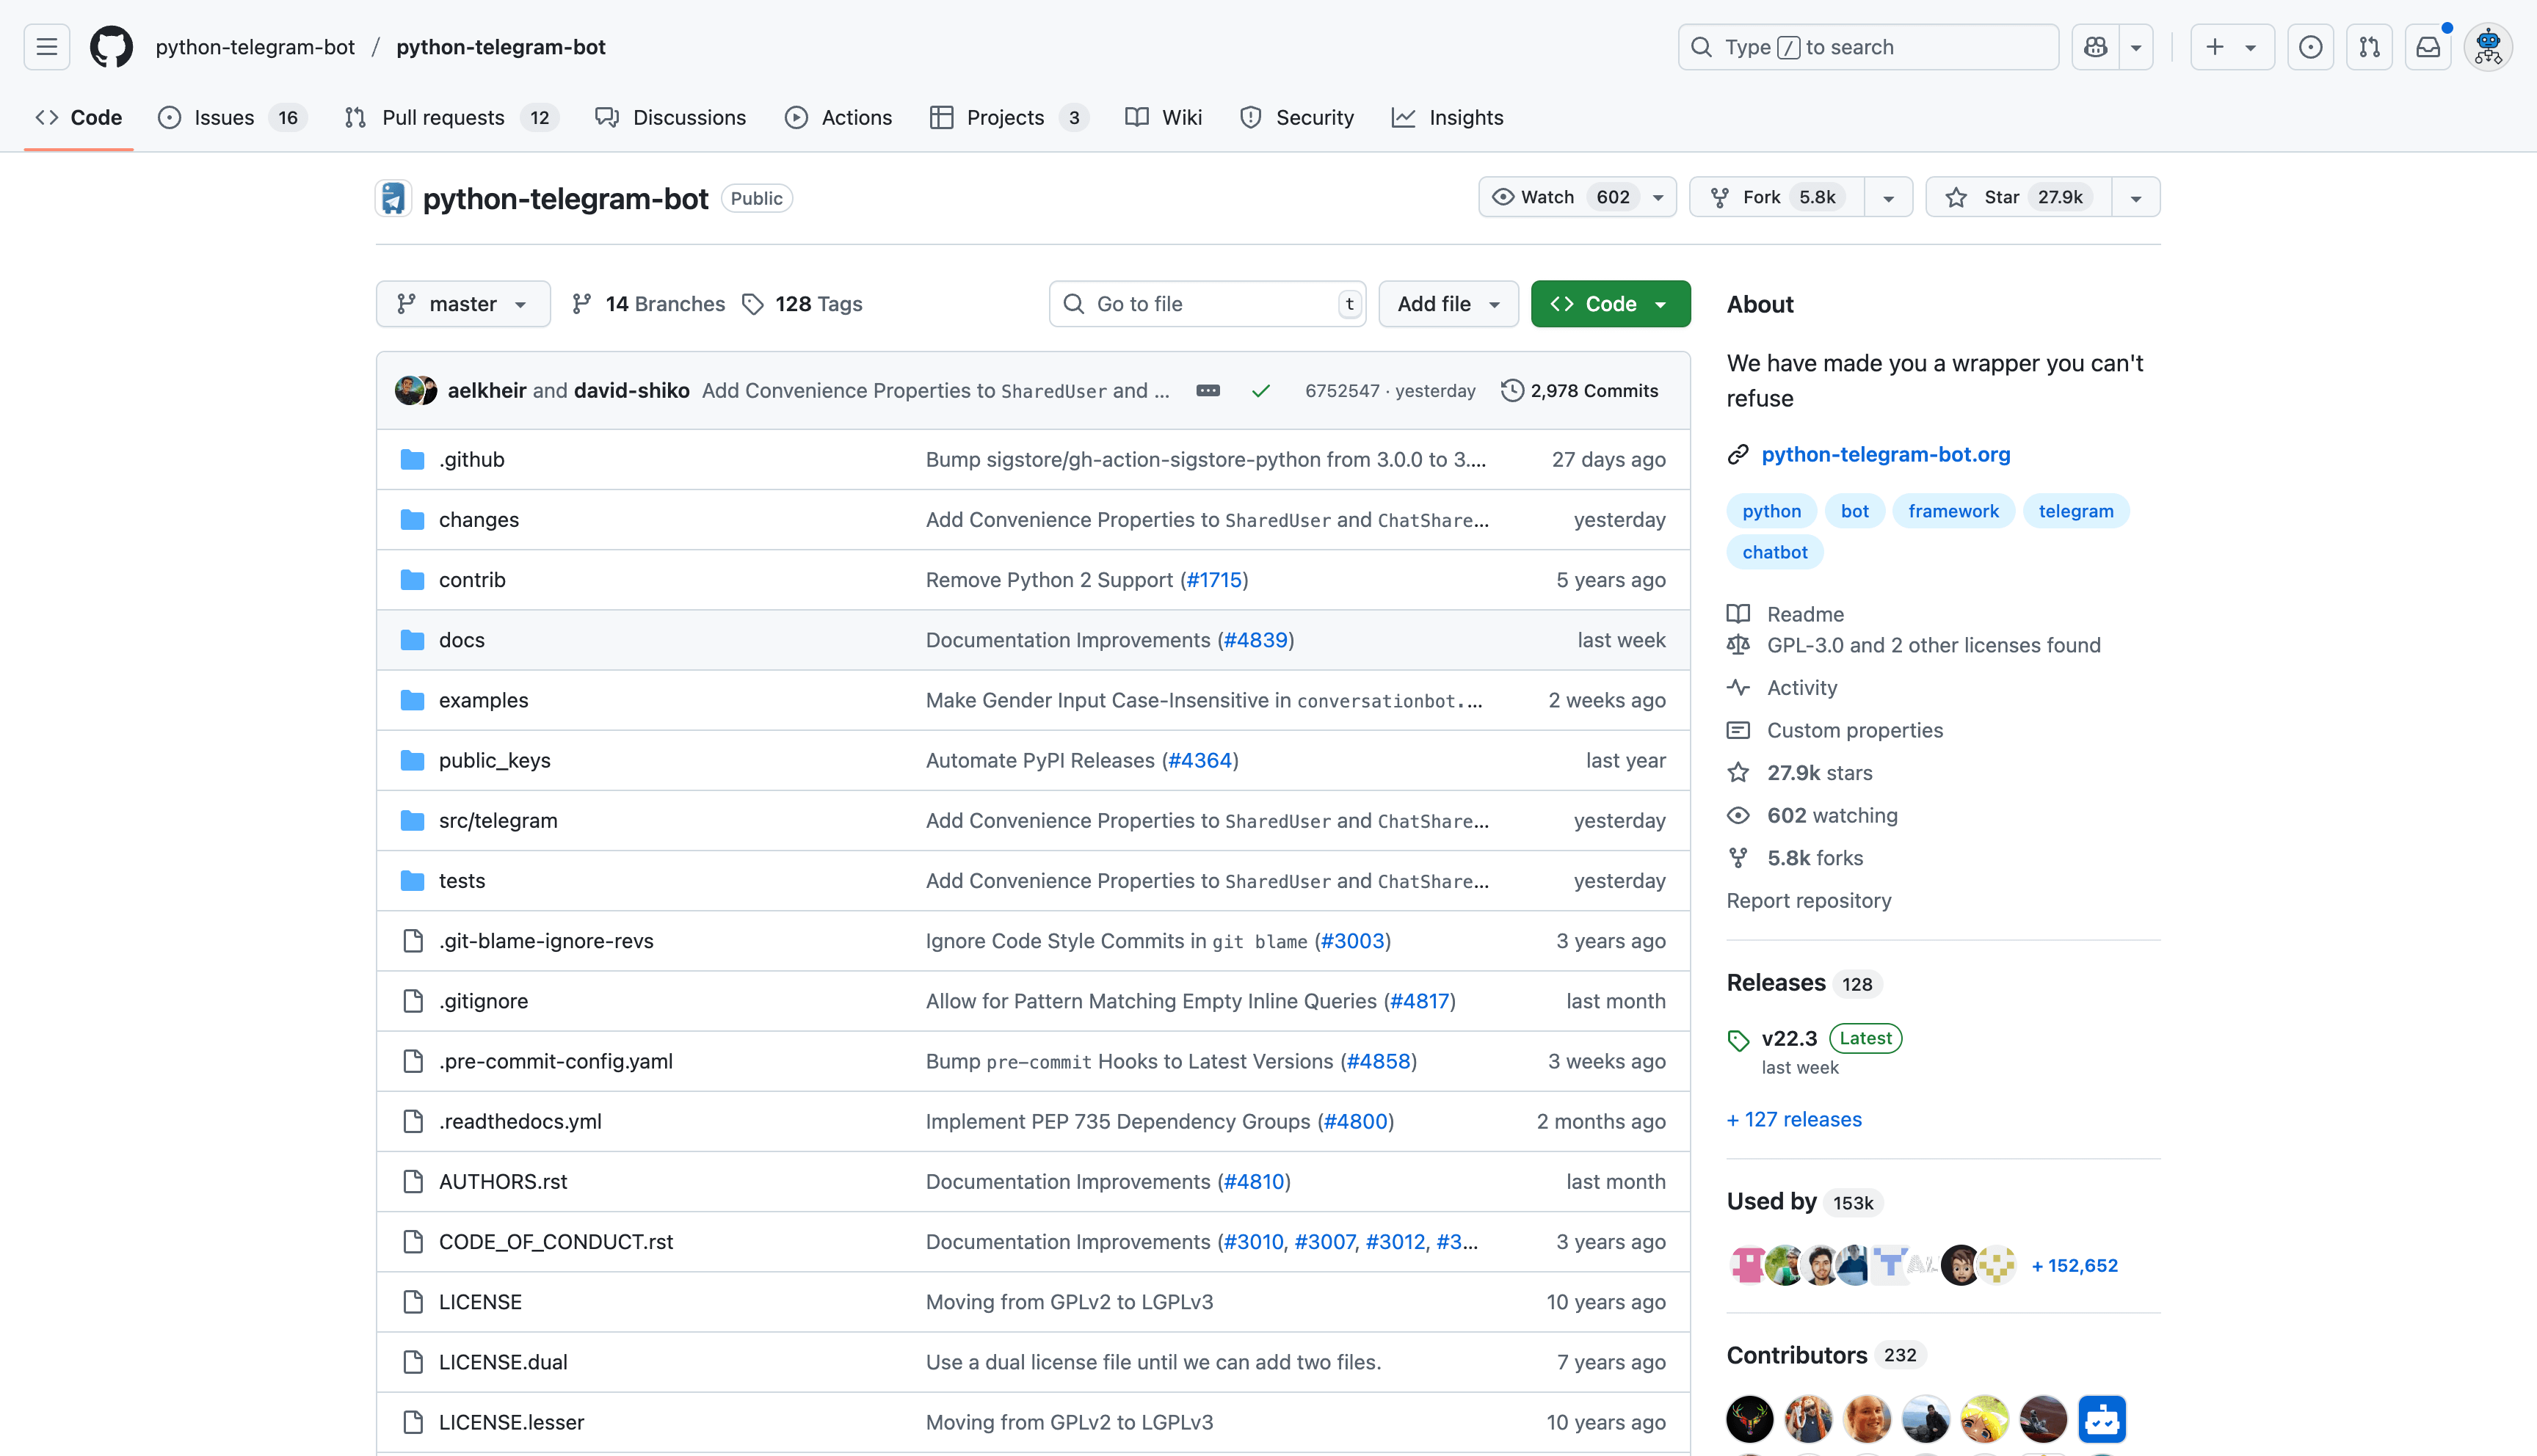Open the Wiki tab

pyautogui.click(x=1163, y=117)
